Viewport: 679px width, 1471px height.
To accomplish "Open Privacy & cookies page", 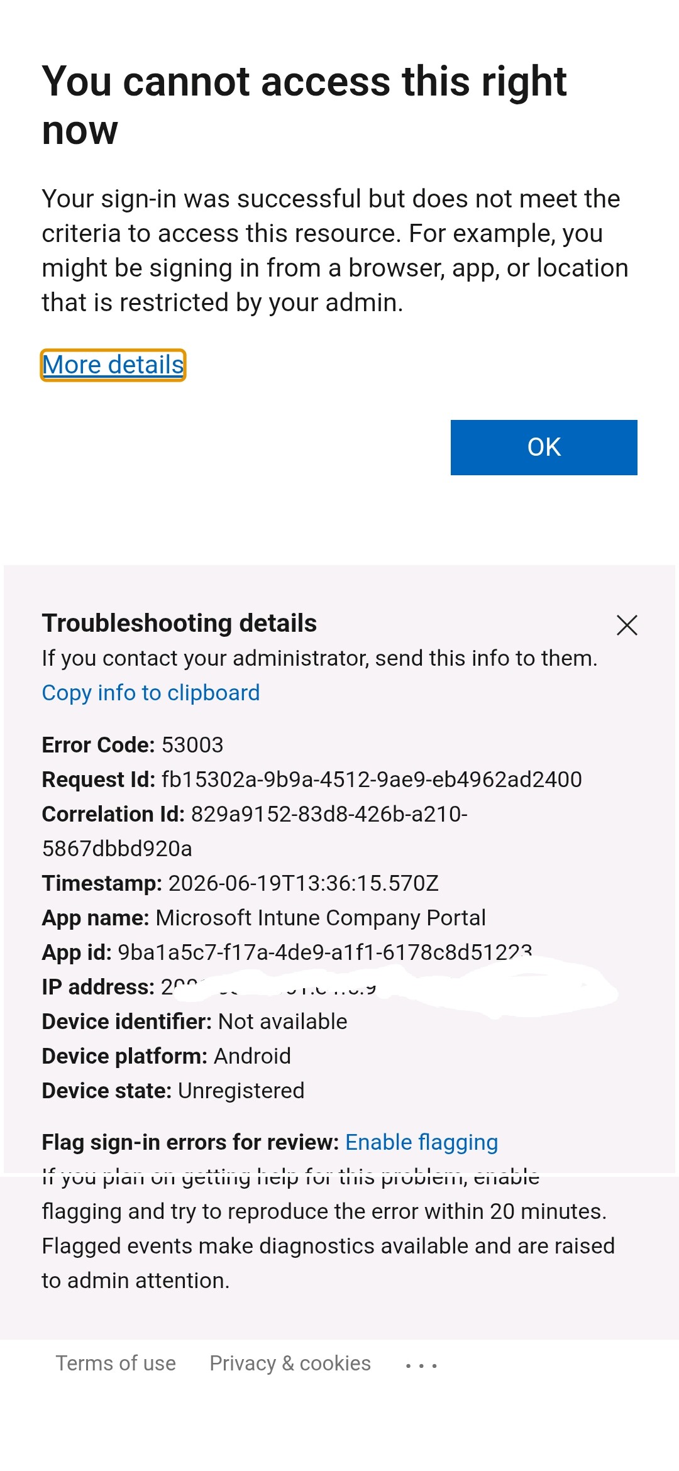I will [x=290, y=1363].
